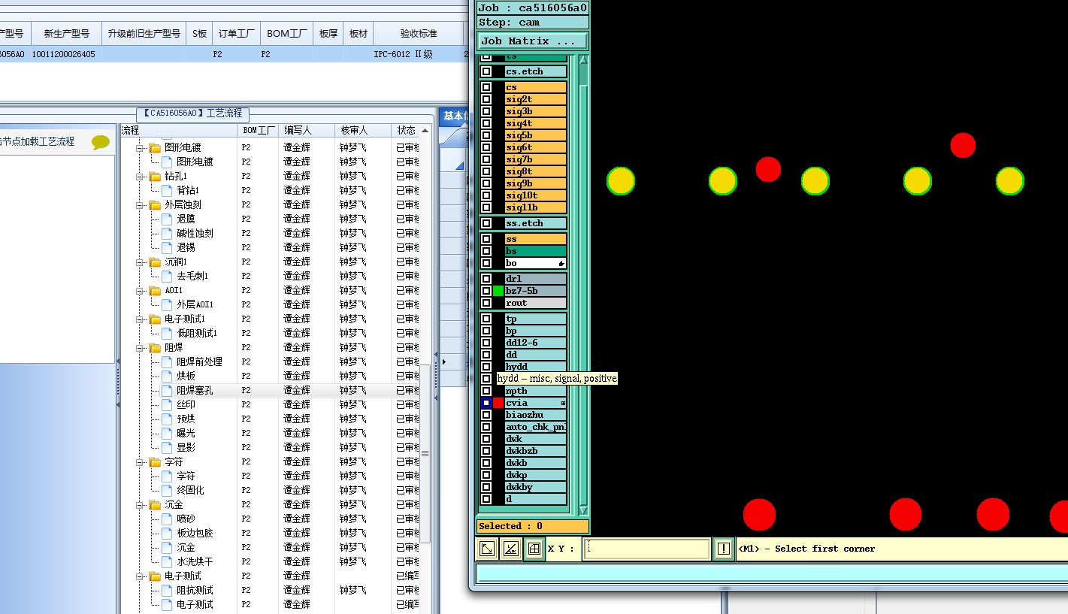Click the folder icon beside 字符
Viewport: 1068px width, 614px height.
[156, 461]
